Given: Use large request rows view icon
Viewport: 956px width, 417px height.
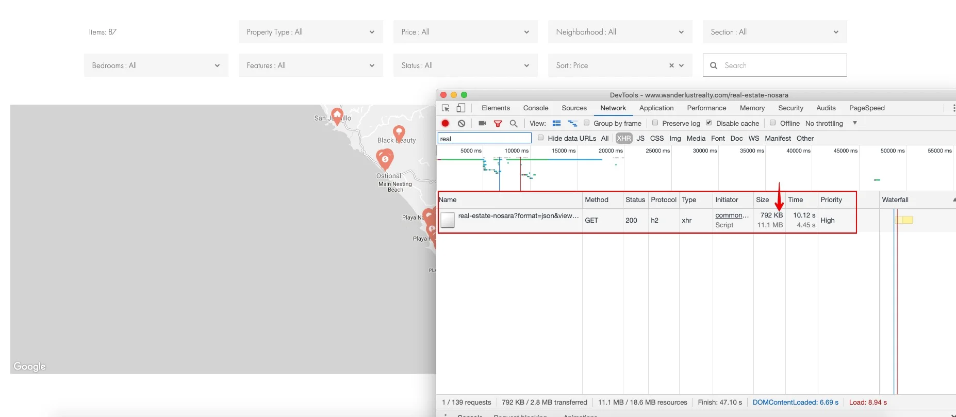Looking at the screenshot, I should [x=556, y=123].
